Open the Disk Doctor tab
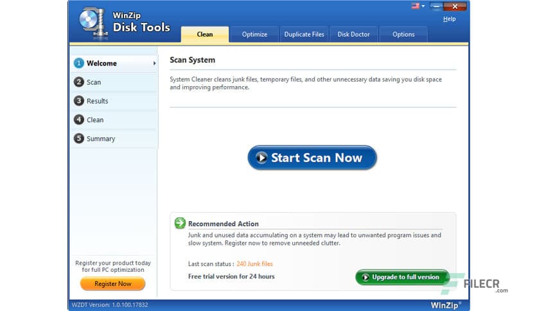This screenshot has height=311, width=537. (353, 34)
